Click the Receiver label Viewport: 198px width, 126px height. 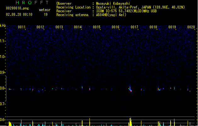coord(64,11)
